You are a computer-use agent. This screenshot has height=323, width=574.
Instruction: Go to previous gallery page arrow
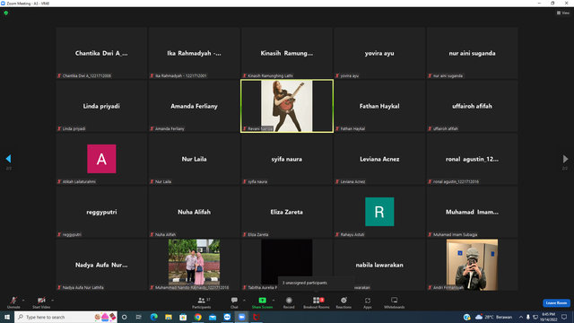click(8, 159)
